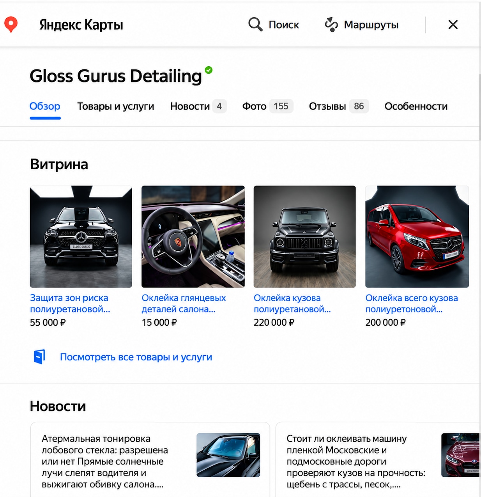Image resolution: width=481 pixels, height=497 pixels.
Task: Close the panel with the X icon
Action: pyautogui.click(x=453, y=25)
